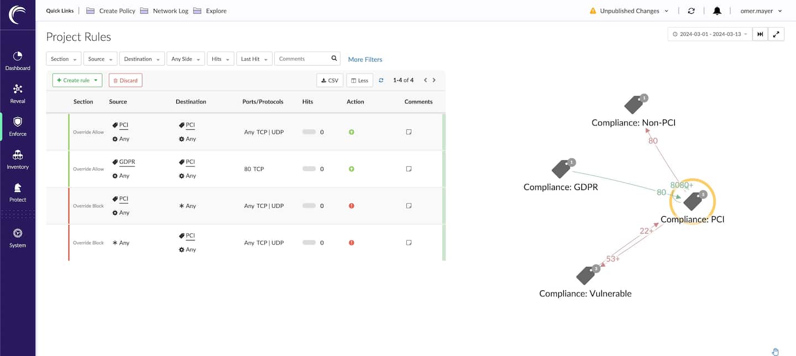Screen dimensions: 796x356
Task: Click the Discard button
Action: 125,81
